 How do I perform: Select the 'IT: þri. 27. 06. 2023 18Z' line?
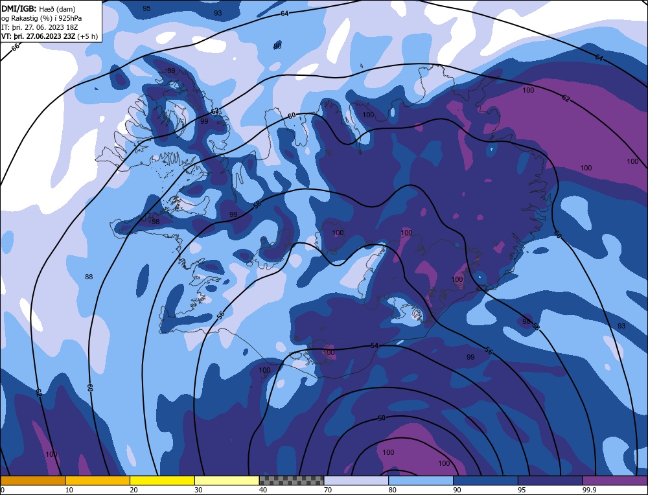[x=40, y=27]
